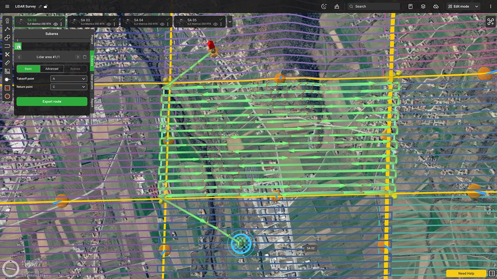The image size is (497, 279).
Task: Select the polyline route tool
Action: [x=7, y=29]
